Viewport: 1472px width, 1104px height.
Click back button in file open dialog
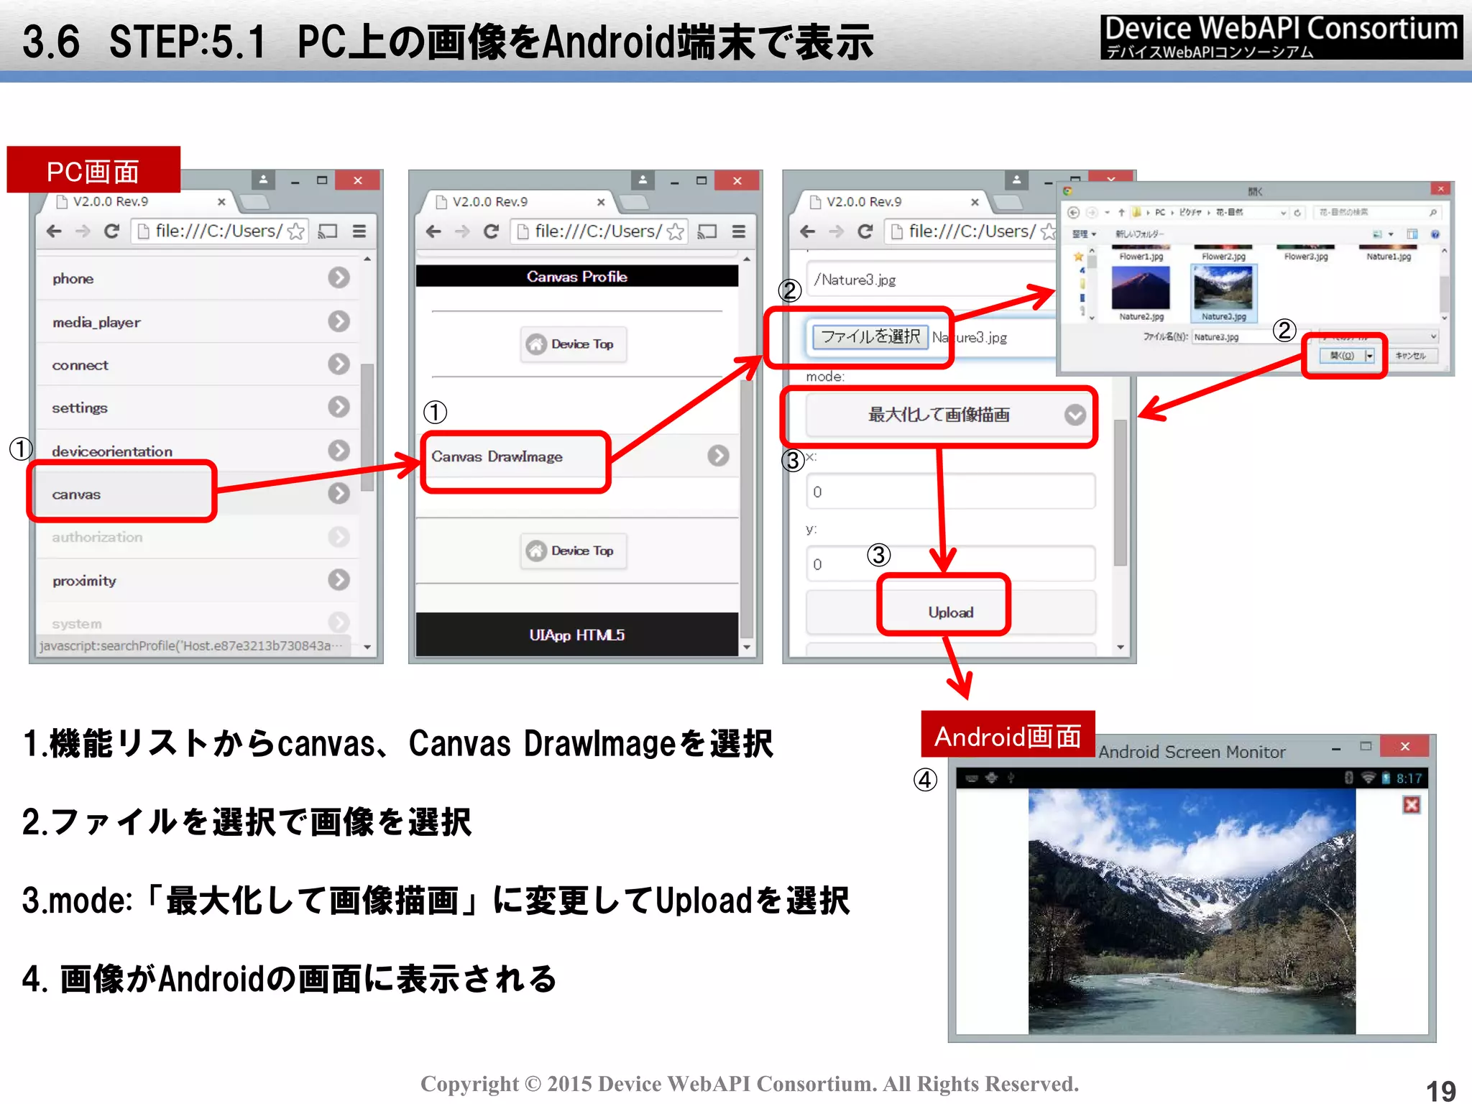pyautogui.click(x=1074, y=212)
